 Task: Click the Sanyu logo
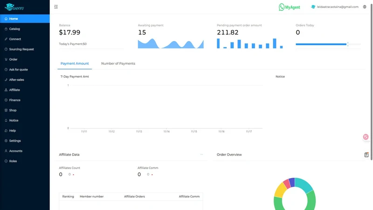click(x=14, y=7)
